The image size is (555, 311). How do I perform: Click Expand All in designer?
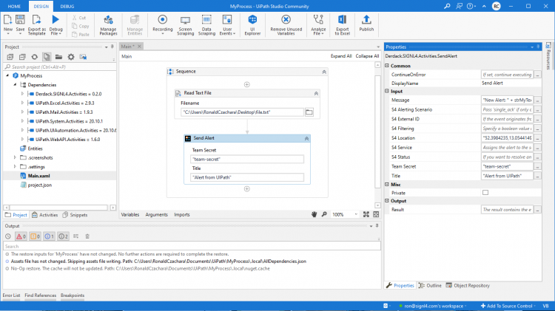pyautogui.click(x=341, y=56)
